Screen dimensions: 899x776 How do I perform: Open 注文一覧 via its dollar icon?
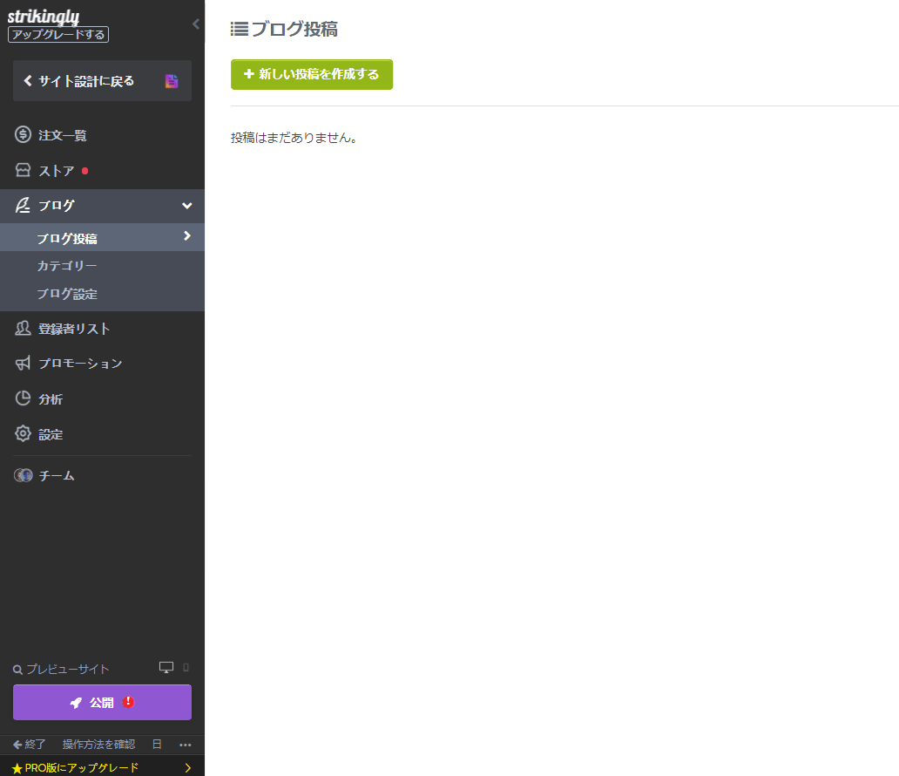tap(23, 135)
